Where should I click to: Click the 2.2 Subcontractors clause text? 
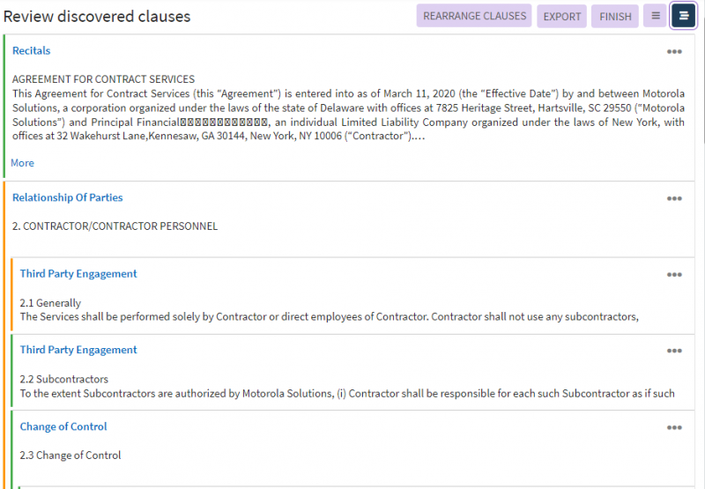346,393
